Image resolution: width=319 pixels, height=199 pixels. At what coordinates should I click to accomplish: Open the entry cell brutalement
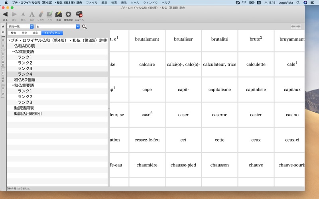point(147,41)
